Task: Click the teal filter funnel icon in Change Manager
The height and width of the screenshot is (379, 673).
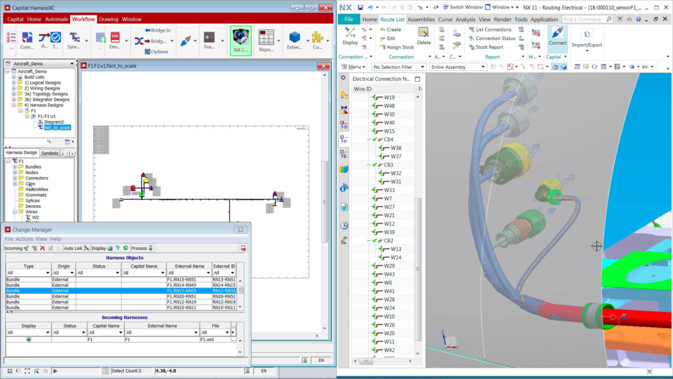Action: [x=118, y=248]
